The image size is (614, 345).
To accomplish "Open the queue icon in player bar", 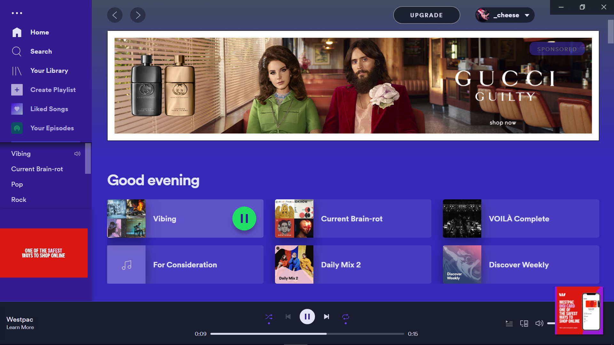I will [509, 324].
